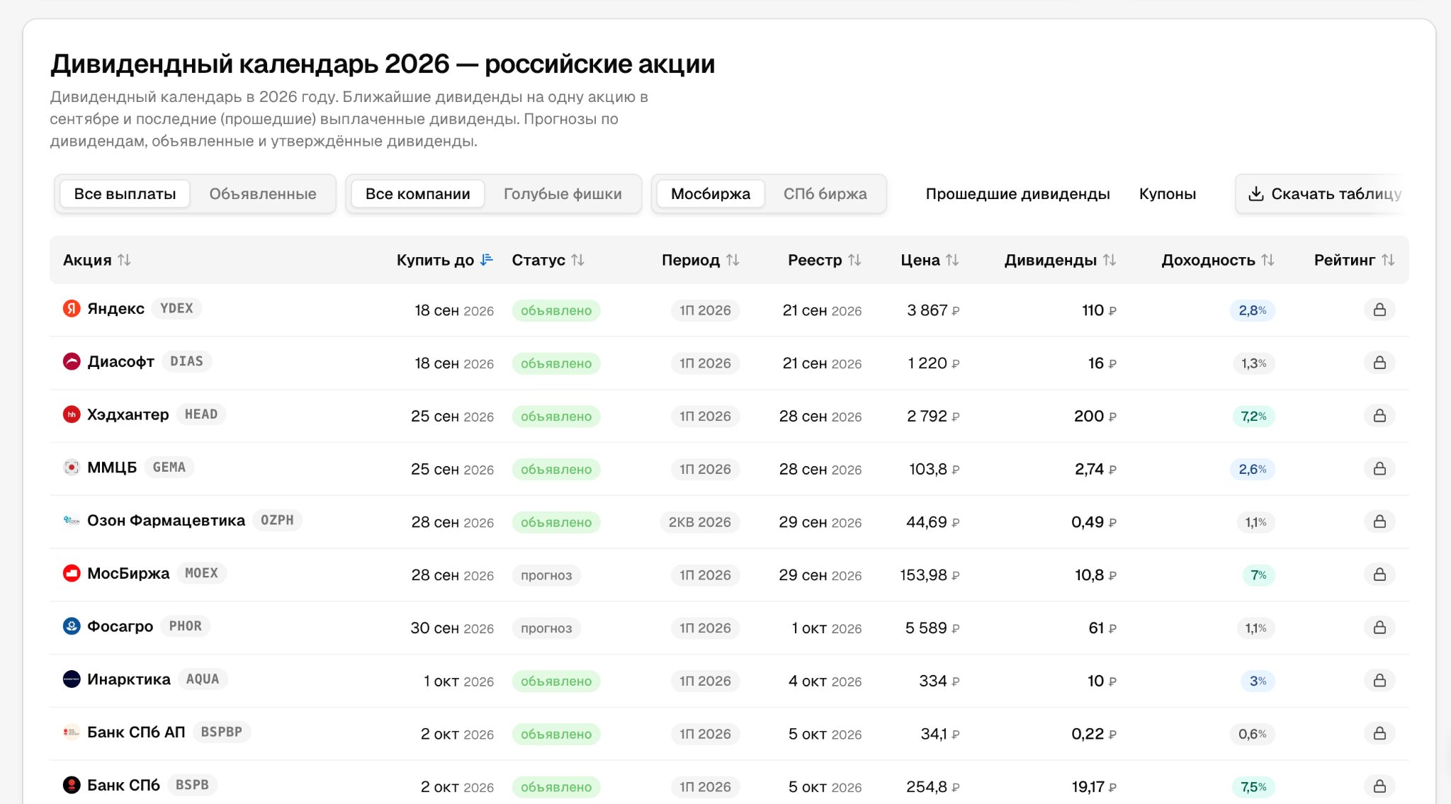Viewport: 1451px width, 804px height.
Task: Click the Банк СПб АП logo icon
Action: click(72, 732)
